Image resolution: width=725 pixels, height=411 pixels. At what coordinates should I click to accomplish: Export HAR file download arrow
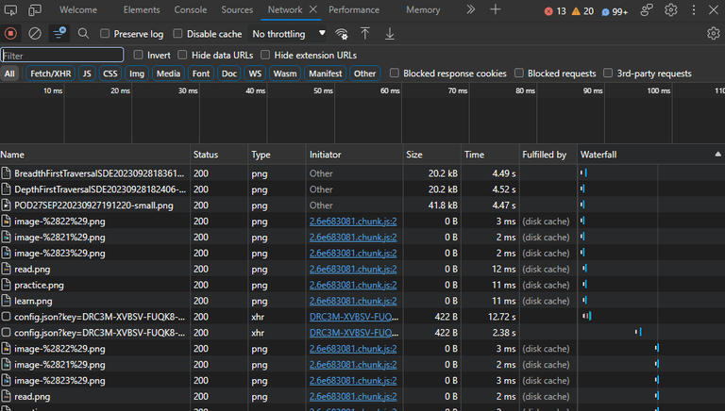click(x=390, y=33)
